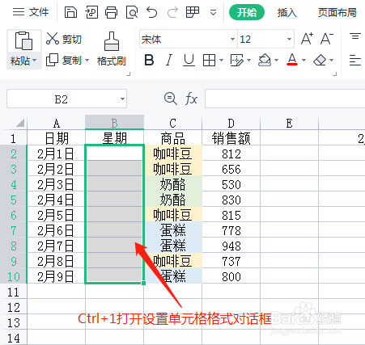Click cell with value 530
The image size is (365, 345).
tap(231, 184)
